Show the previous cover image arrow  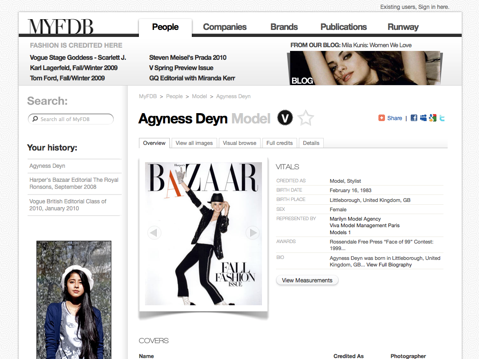pyautogui.click(x=154, y=232)
